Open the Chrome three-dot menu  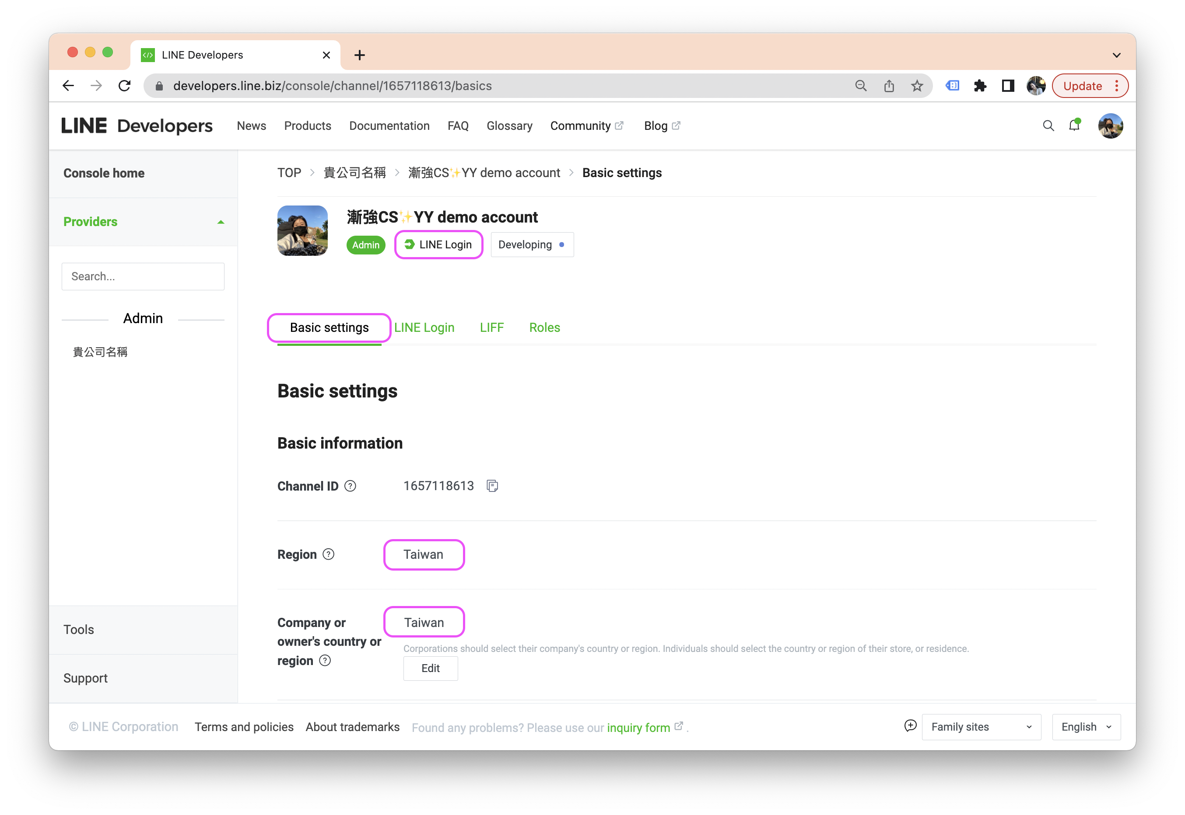(1117, 86)
